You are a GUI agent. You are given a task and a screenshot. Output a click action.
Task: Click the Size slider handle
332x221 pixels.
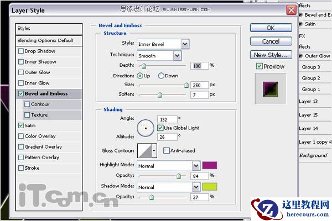186,85
